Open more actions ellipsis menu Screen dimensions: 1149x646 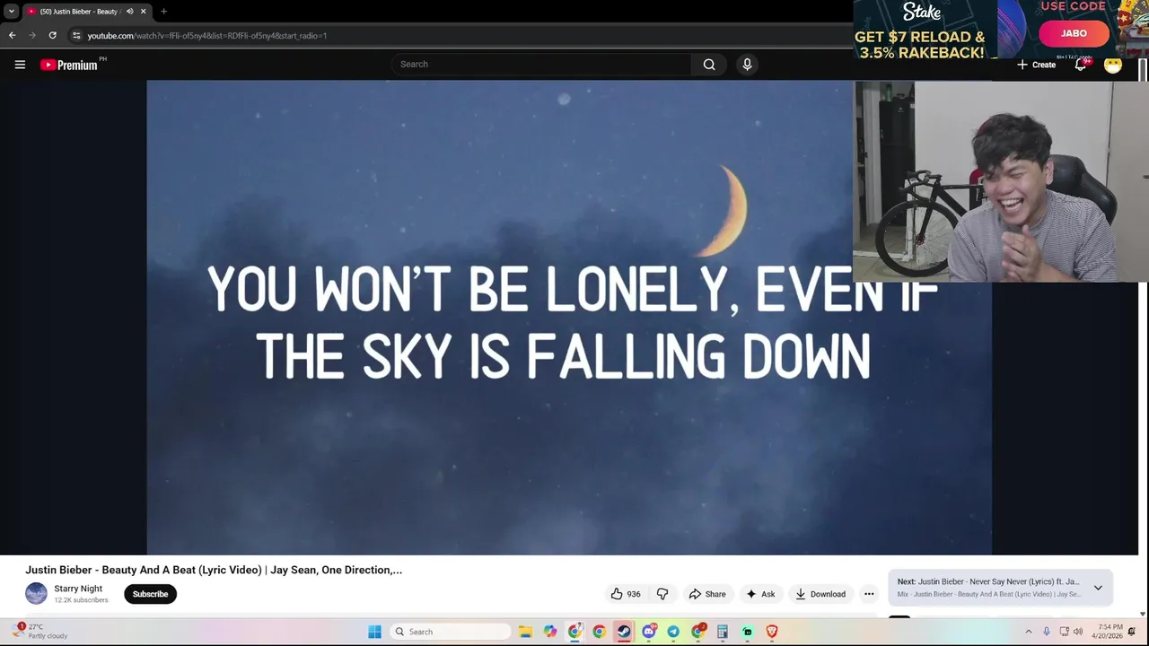(869, 594)
